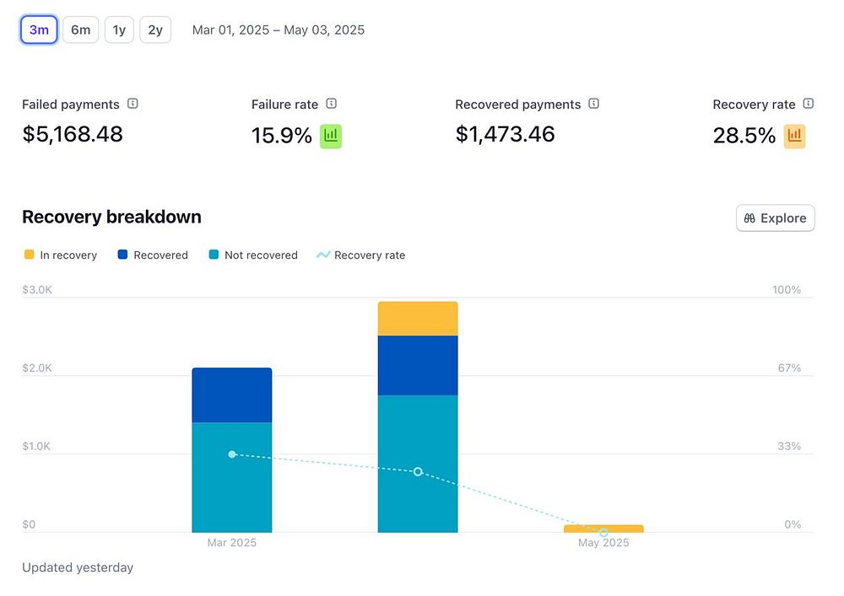Click the yellow In recovery segment, middle bar
Image resolution: width=844 pixels, height=596 pixels.
tap(418, 319)
